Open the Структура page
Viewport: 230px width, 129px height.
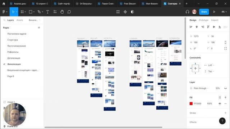tap(13, 40)
